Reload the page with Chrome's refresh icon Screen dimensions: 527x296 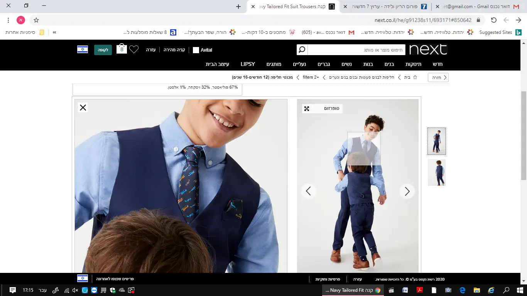coord(493,20)
